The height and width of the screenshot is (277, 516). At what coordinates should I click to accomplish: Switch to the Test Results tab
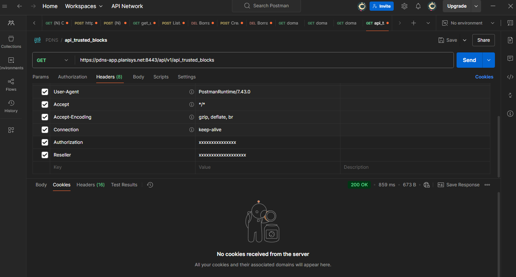[x=124, y=185]
